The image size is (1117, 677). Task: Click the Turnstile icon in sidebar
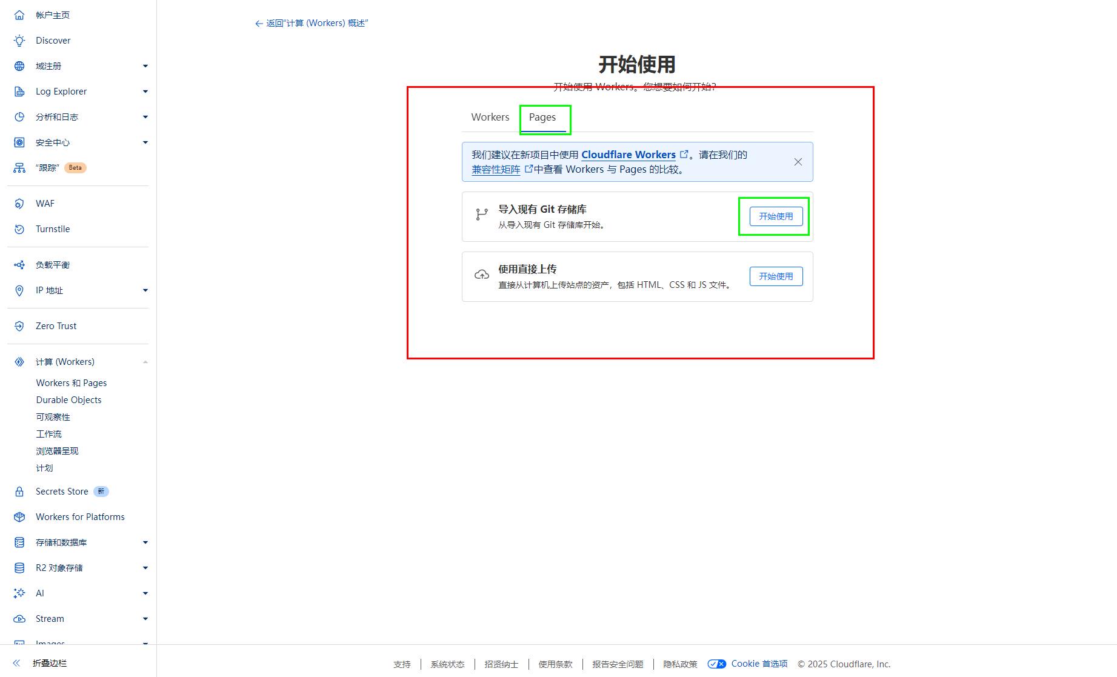coord(19,229)
